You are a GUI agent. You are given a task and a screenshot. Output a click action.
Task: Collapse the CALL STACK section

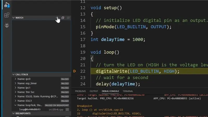coord(14,75)
